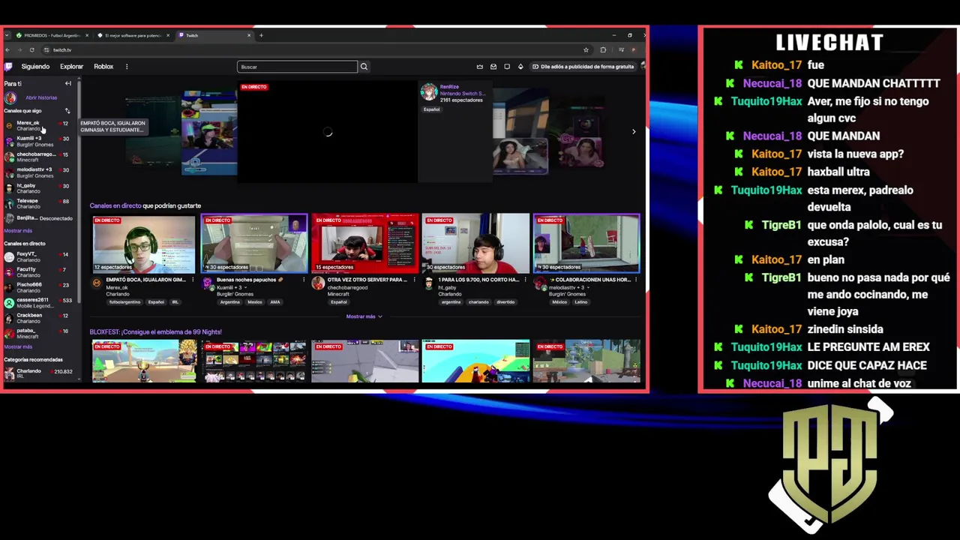The image size is (960, 540).
Task: Open options for EMPATÓ BOCA stream card
Action: 193,280
